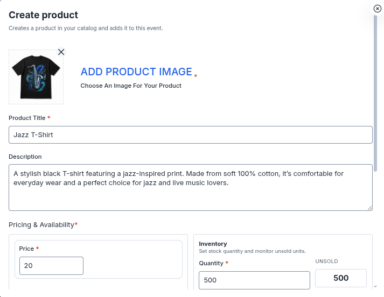
Task: Close the Create product dialog
Action: tap(378, 9)
